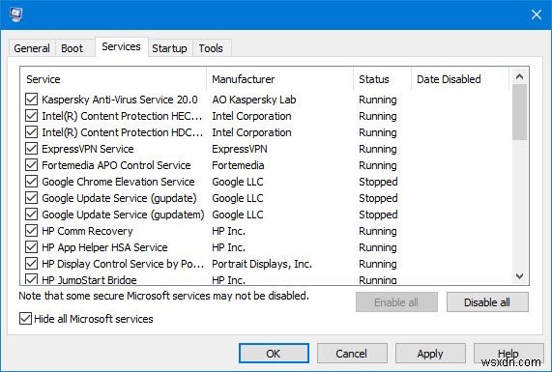Click the Apply button
Viewport: 552px width, 372px height.
(x=430, y=354)
